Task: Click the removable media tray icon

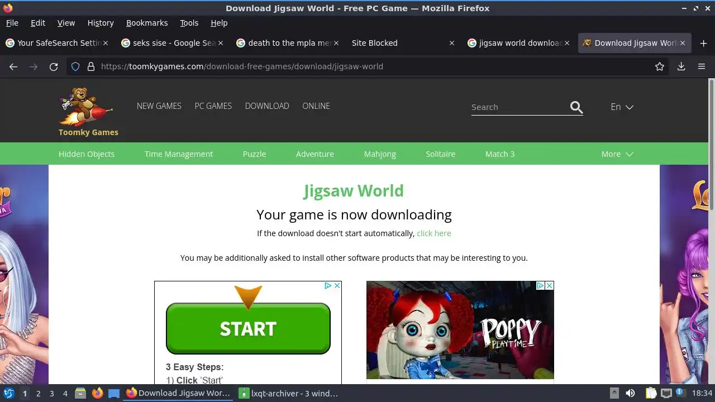Action: tap(614, 393)
